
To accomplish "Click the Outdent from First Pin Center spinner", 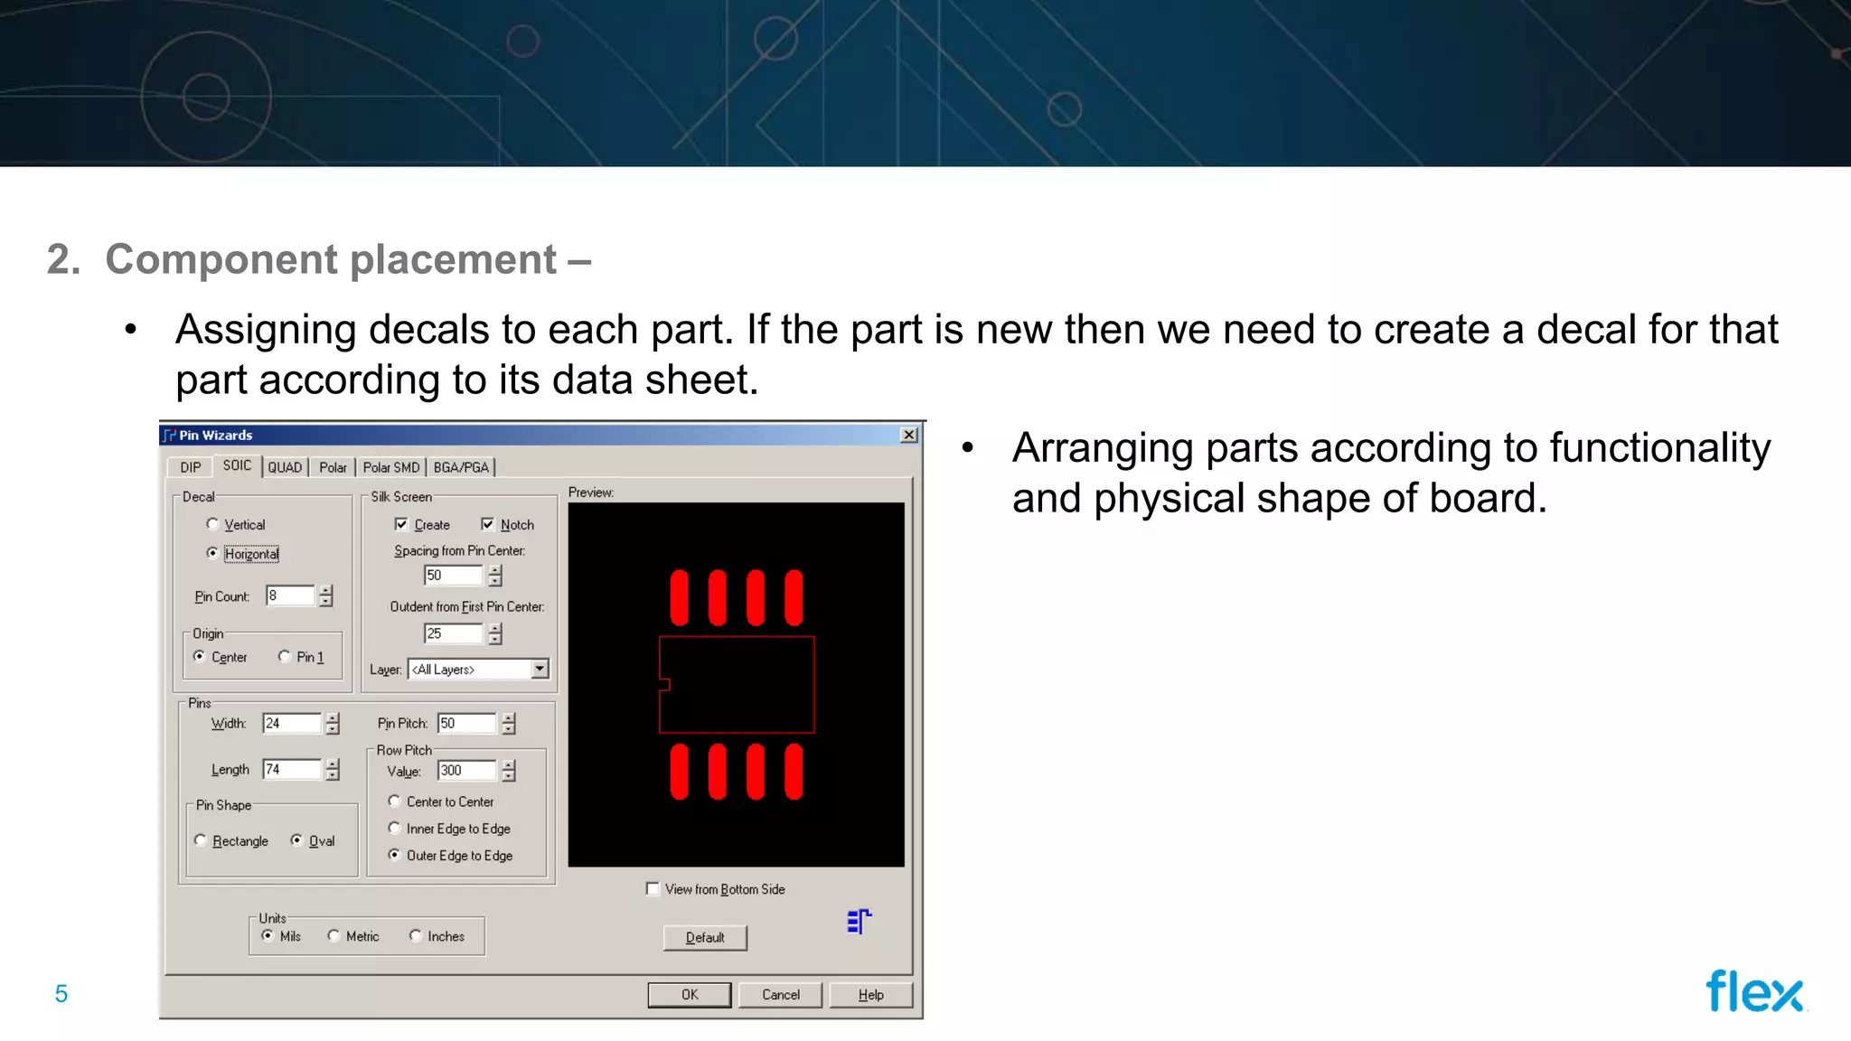I will [494, 634].
